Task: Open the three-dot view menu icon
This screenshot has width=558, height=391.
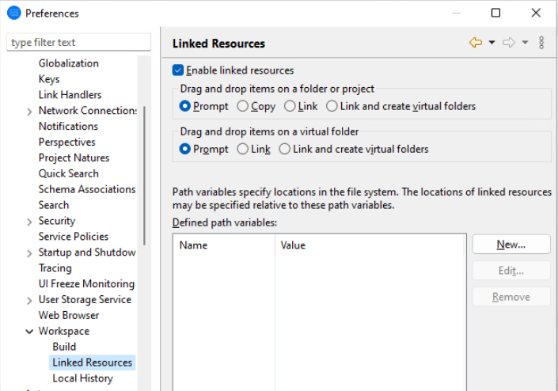Action: pyautogui.click(x=541, y=43)
